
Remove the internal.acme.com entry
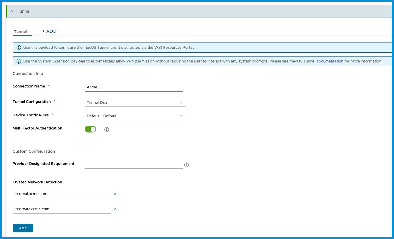tap(115, 194)
